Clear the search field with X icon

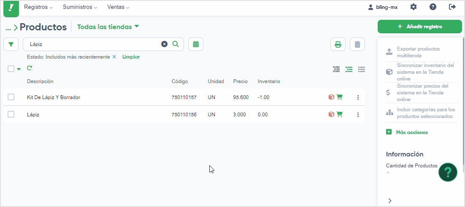coord(164,44)
